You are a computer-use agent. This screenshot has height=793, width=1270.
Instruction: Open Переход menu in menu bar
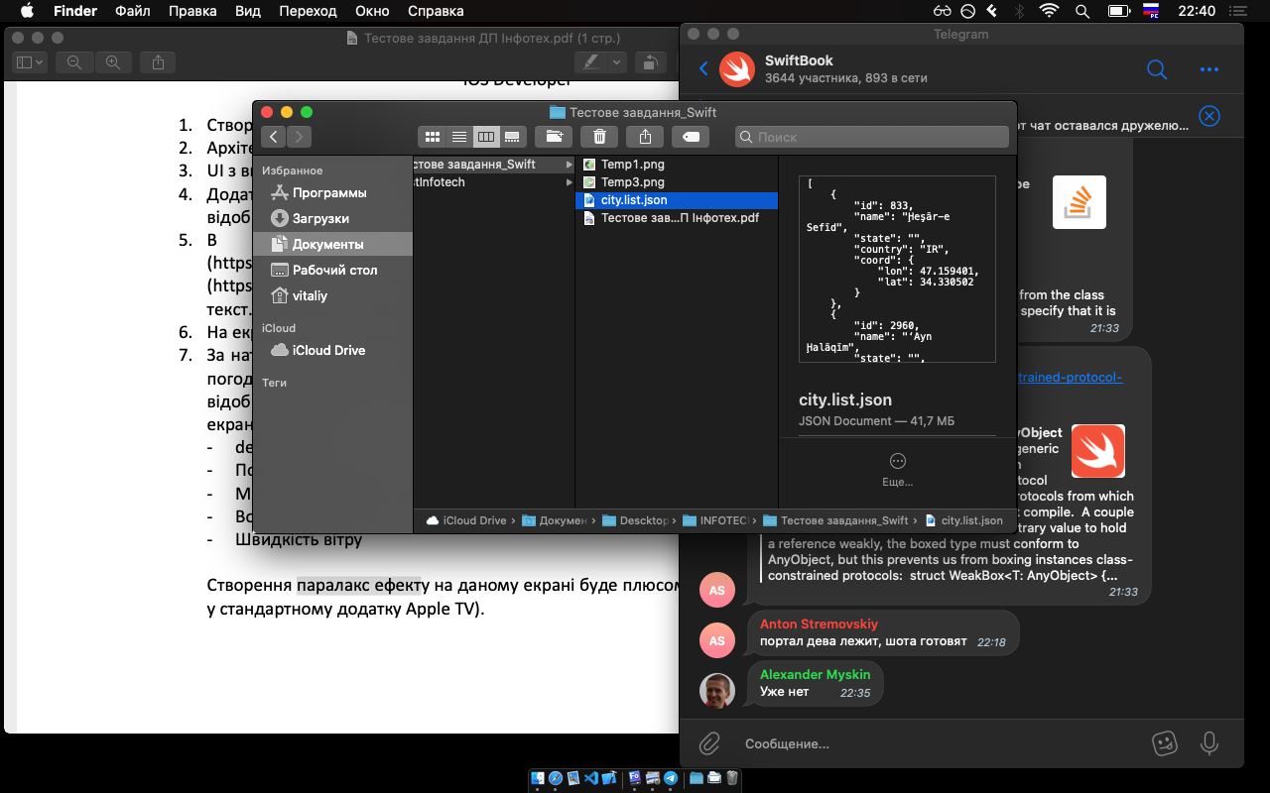tap(308, 11)
